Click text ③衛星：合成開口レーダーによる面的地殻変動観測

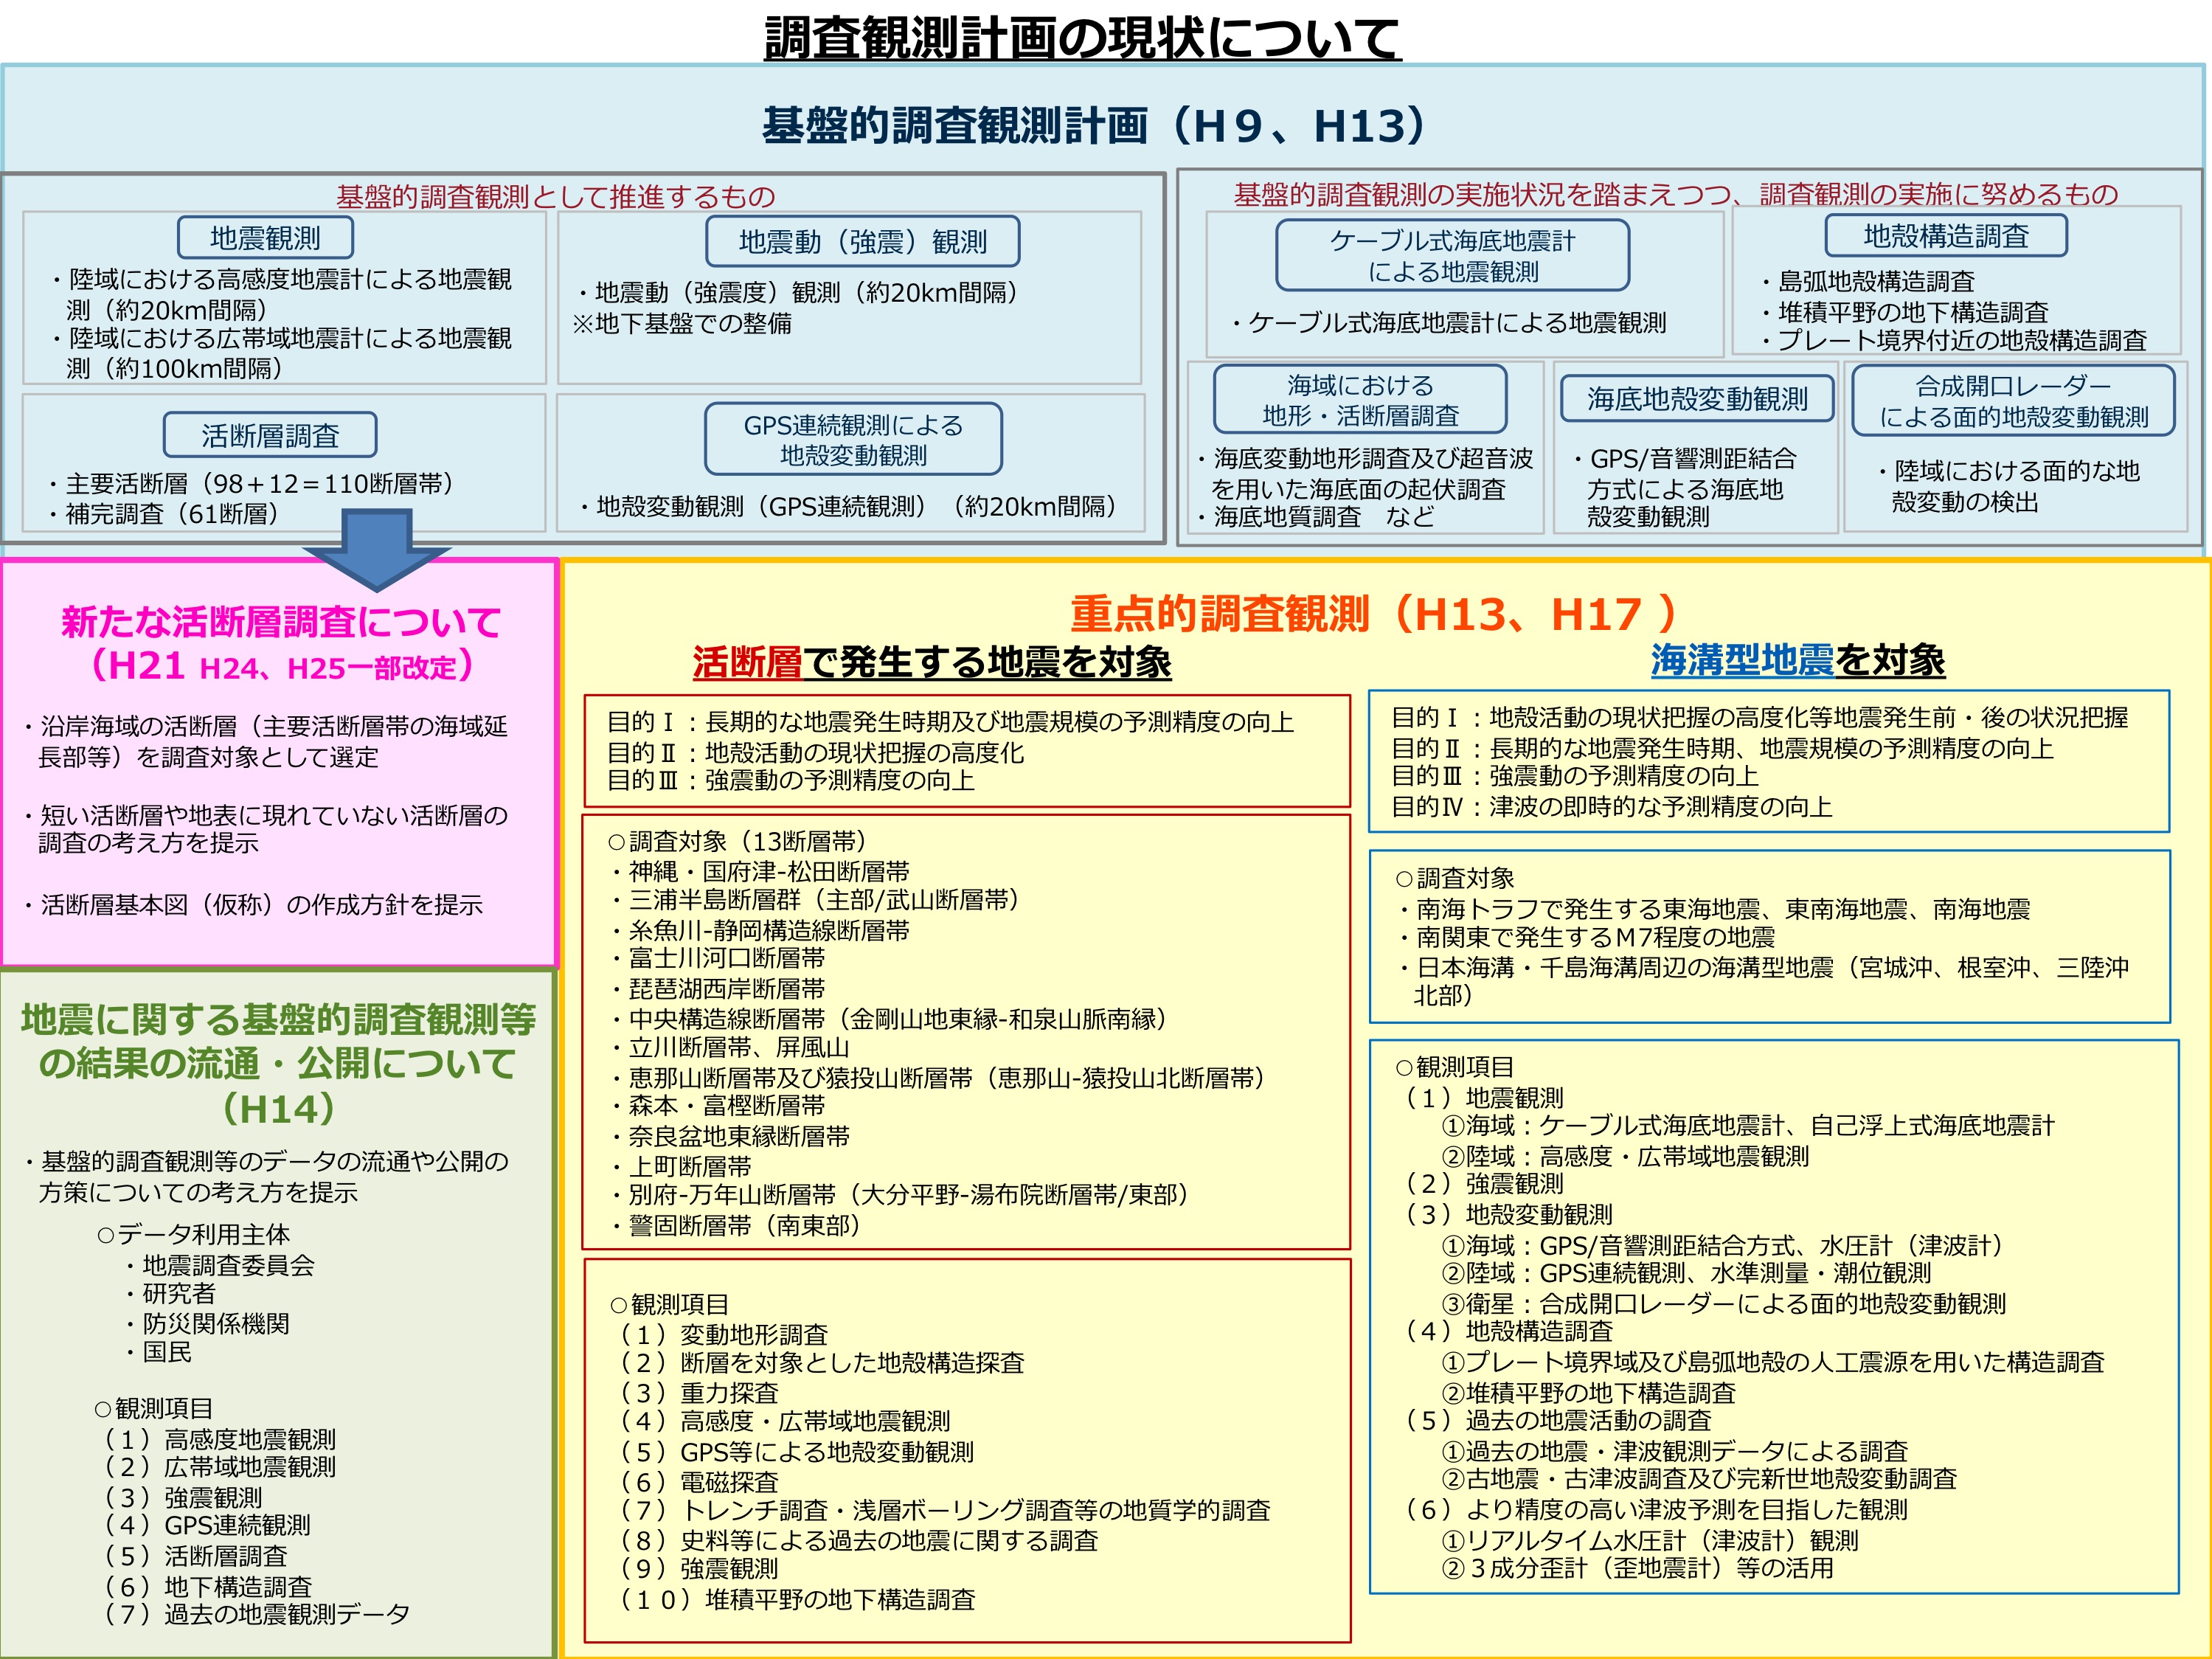[1724, 1303]
